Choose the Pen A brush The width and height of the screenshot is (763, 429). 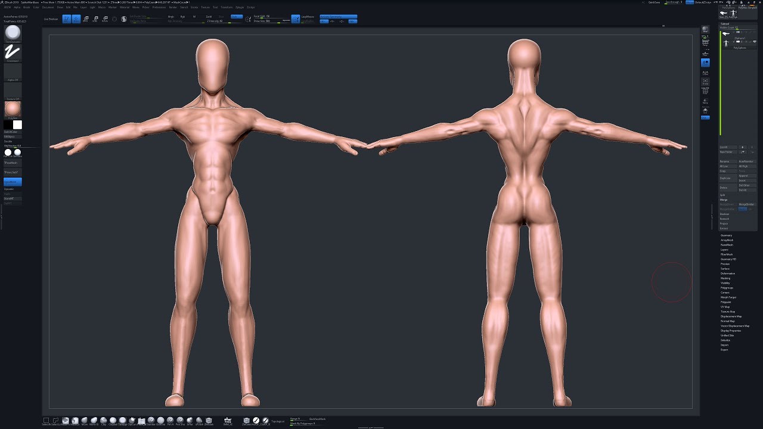(x=170, y=421)
